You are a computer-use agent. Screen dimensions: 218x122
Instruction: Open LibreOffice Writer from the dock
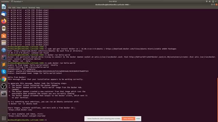pos(4,7)
